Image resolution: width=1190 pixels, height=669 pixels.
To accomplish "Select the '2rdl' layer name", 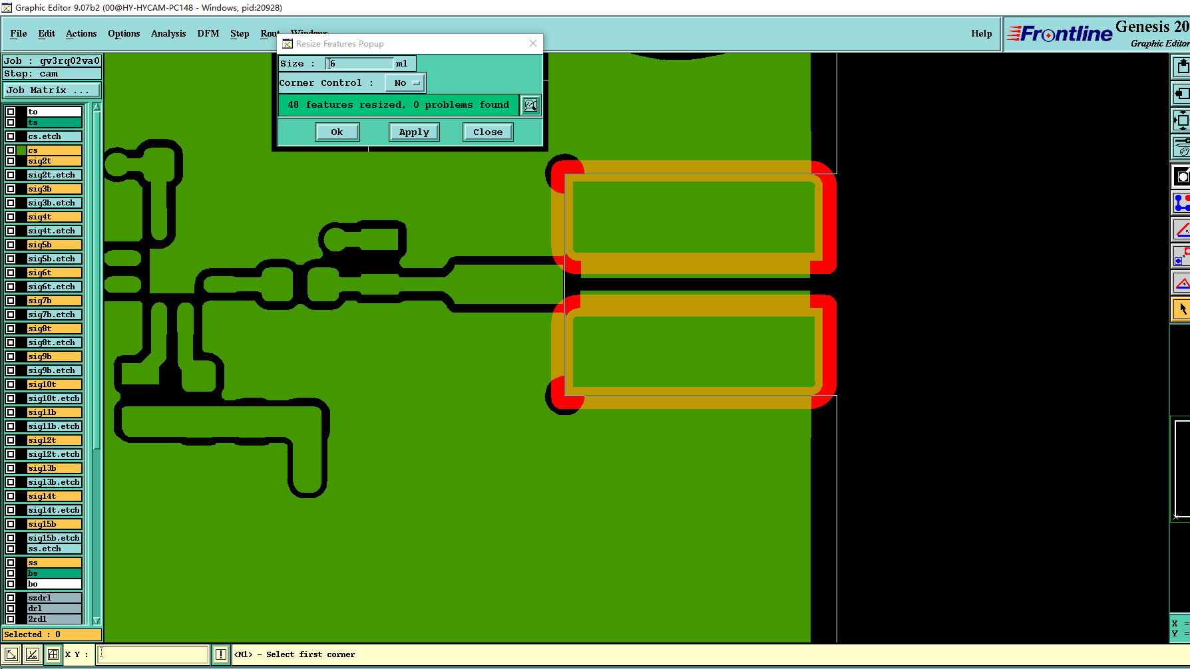I will pos(54,619).
